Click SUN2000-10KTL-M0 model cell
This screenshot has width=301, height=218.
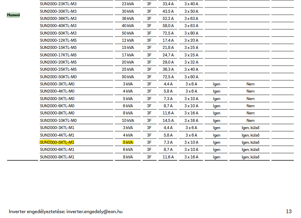click(x=58, y=121)
